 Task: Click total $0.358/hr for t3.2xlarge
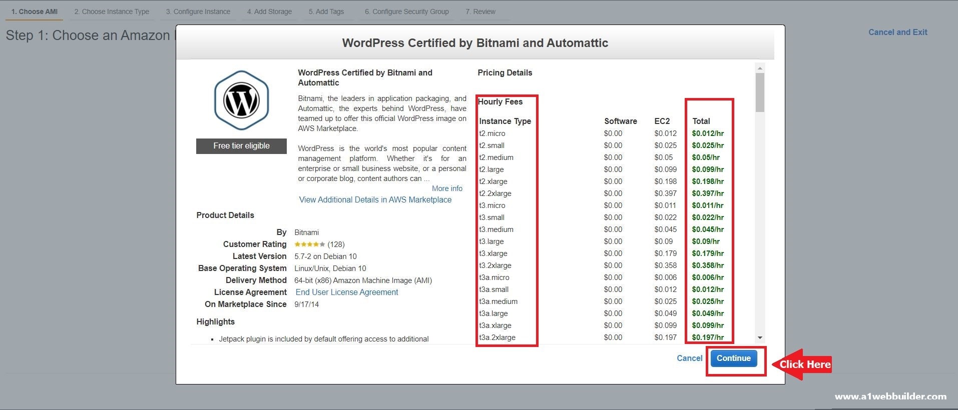pyautogui.click(x=708, y=265)
